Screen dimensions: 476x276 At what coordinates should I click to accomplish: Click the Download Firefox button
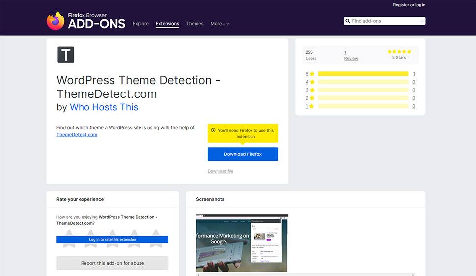(x=243, y=154)
